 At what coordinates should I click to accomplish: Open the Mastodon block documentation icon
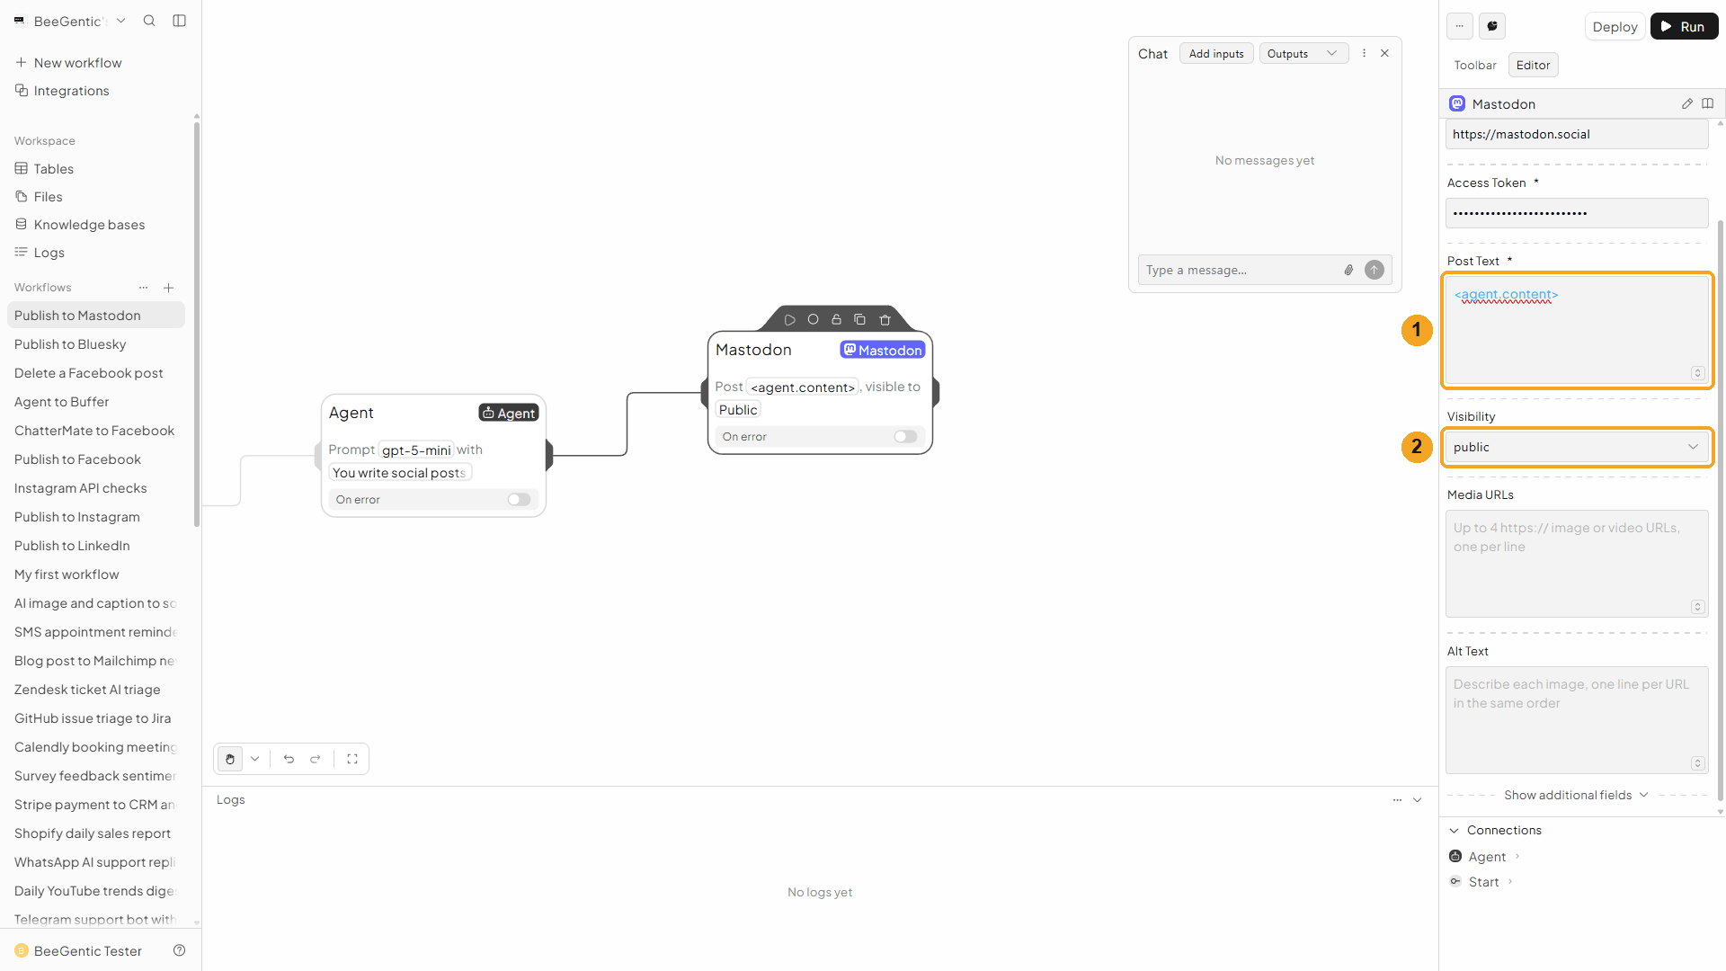click(1708, 103)
